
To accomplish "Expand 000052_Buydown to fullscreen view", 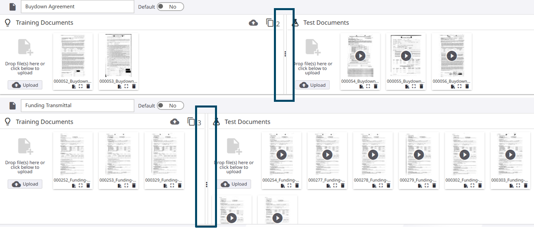I will [80, 86].
